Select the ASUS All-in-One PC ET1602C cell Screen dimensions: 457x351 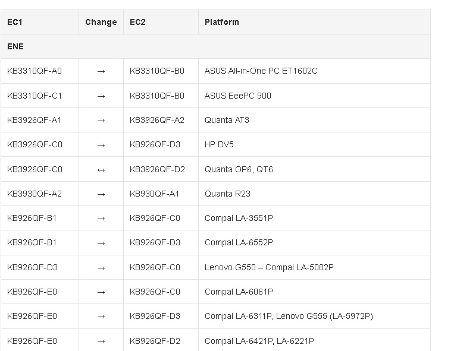[314, 71]
